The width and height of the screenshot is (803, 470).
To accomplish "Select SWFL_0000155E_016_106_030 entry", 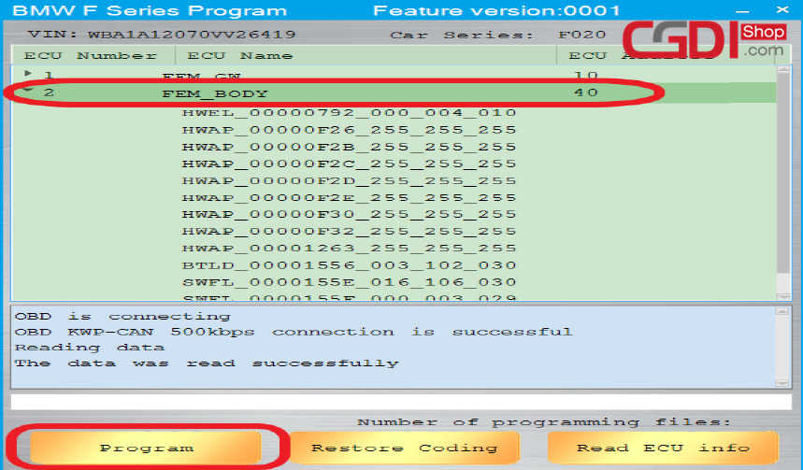I will (349, 282).
